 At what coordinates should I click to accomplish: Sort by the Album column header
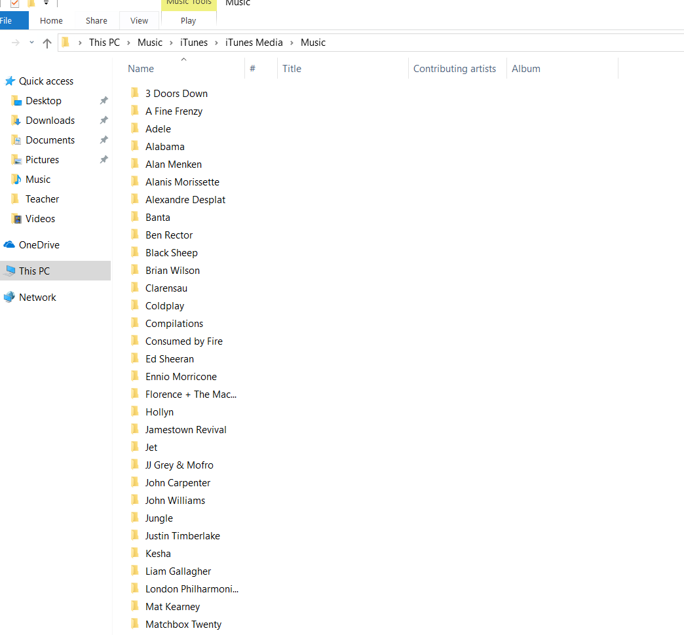pos(526,69)
